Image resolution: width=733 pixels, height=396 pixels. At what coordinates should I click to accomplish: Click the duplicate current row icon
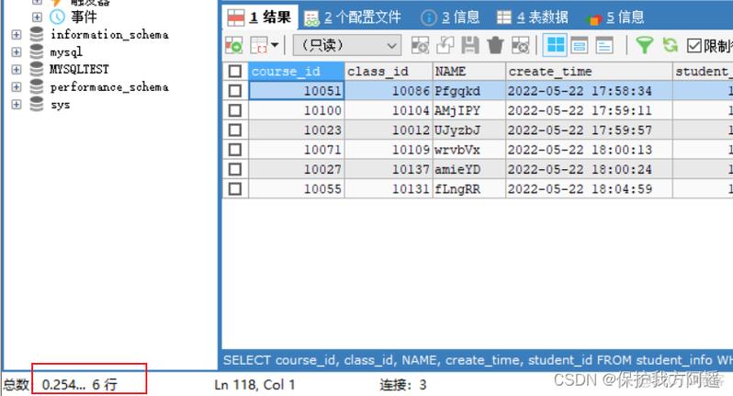[x=445, y=45]
